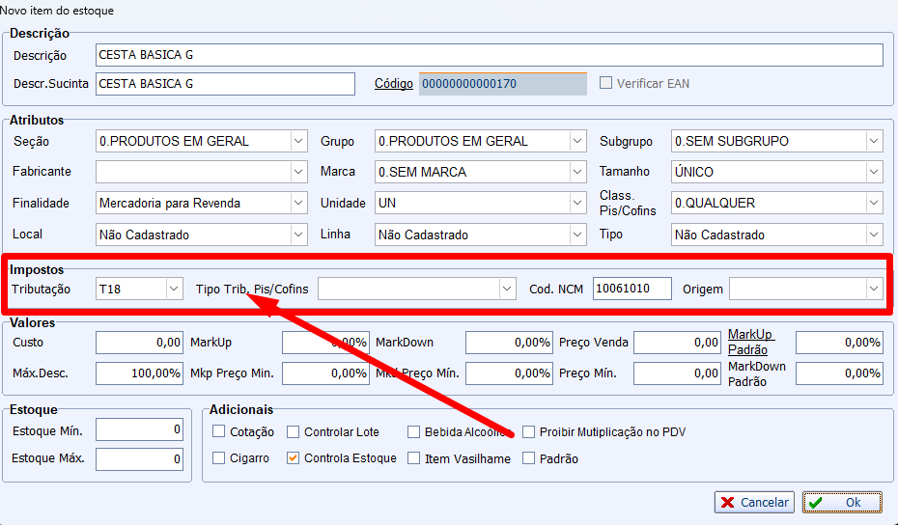Enable Proibir Mutiplicação no PDV checkbox
Viewport: 898px width, 525px height.
pos(528,432)
